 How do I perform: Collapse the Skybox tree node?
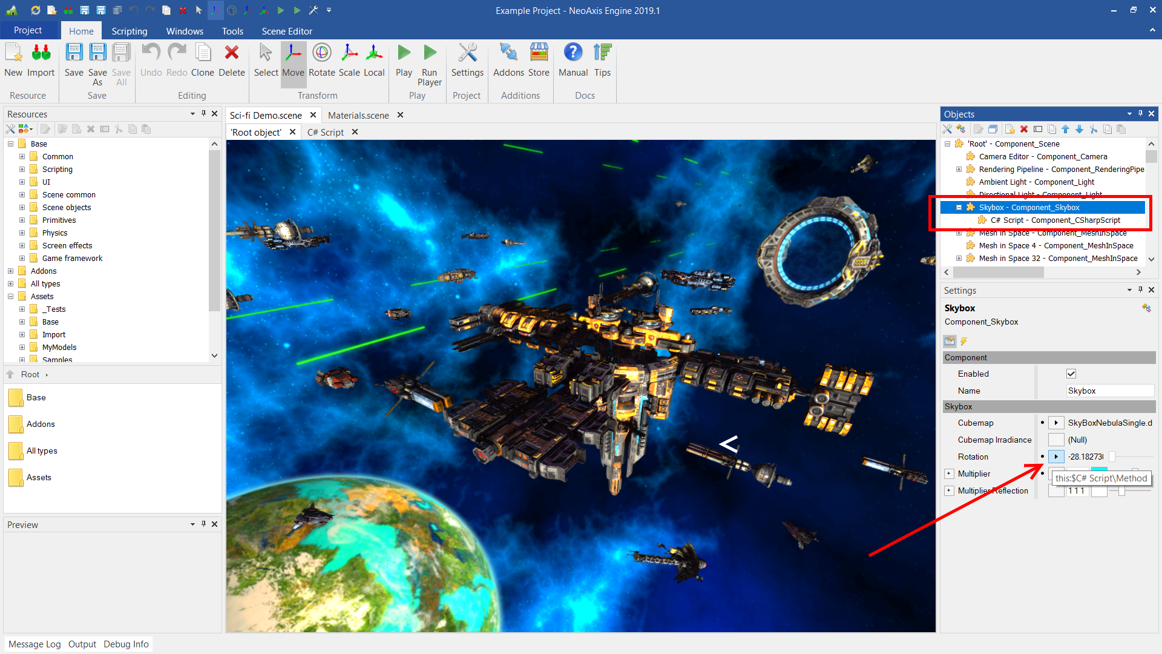pos(959,207)
